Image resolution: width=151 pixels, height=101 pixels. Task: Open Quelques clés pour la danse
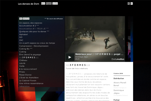34,31
